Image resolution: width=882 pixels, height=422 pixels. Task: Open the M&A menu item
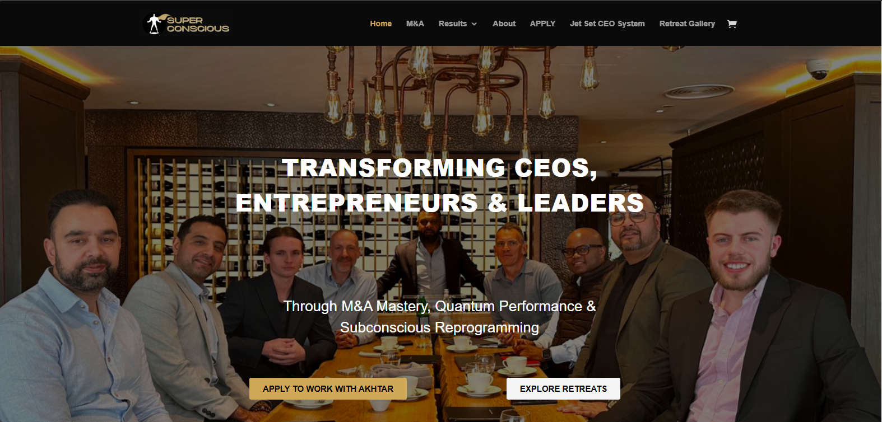415,24
